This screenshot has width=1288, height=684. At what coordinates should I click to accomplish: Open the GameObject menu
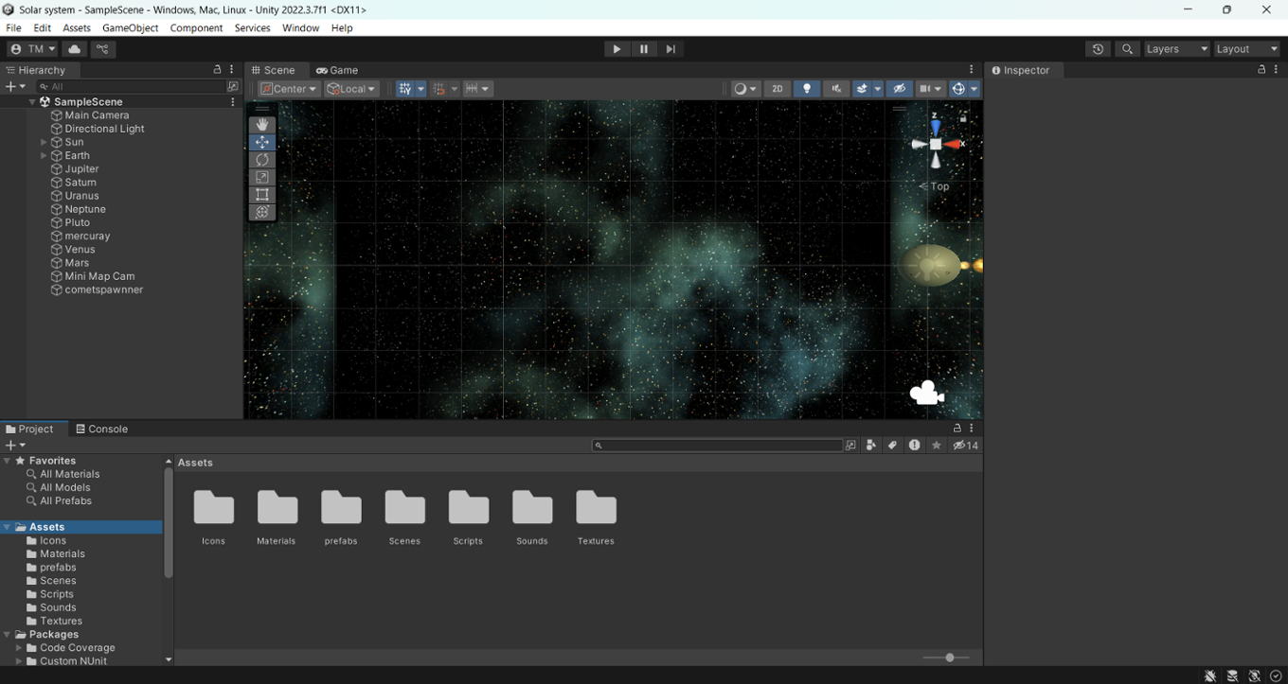(130, 27)
